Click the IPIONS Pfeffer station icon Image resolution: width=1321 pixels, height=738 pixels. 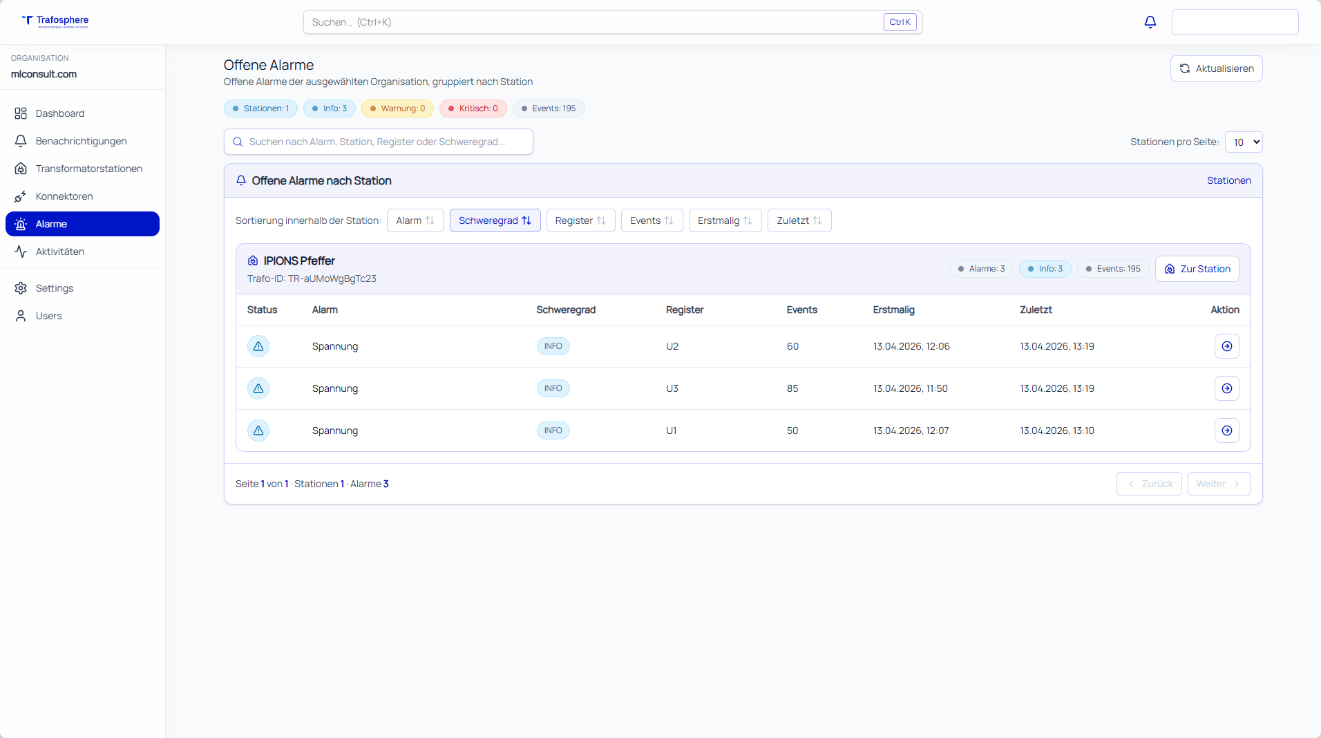[253, 261]
